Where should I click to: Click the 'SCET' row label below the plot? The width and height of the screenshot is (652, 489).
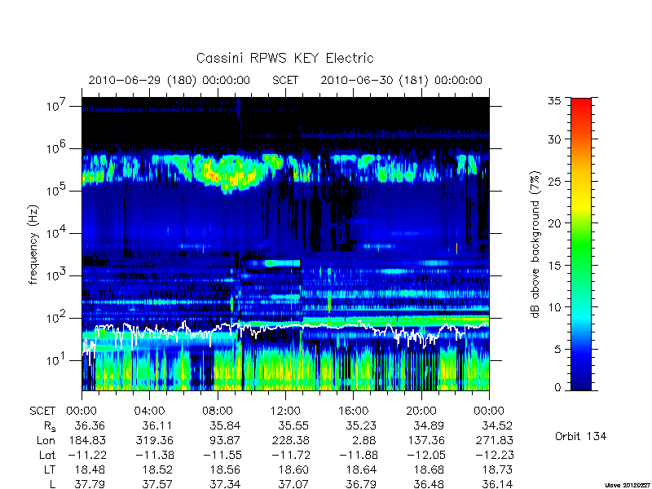[x=42, y=411]
